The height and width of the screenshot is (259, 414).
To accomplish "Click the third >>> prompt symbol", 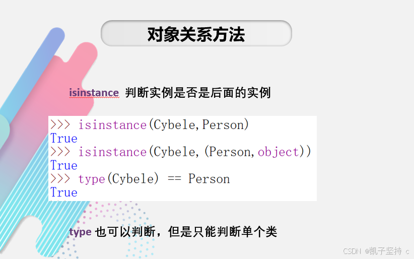I will click(x=60, y=179).
